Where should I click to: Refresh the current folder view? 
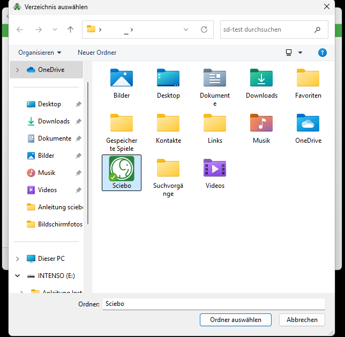click(204, 30)
